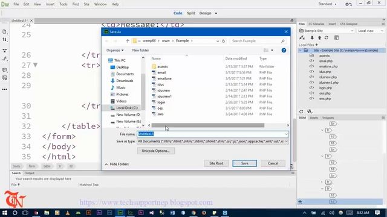
Task: Collapse the Hide Folders expander
Action: point(117,164)
